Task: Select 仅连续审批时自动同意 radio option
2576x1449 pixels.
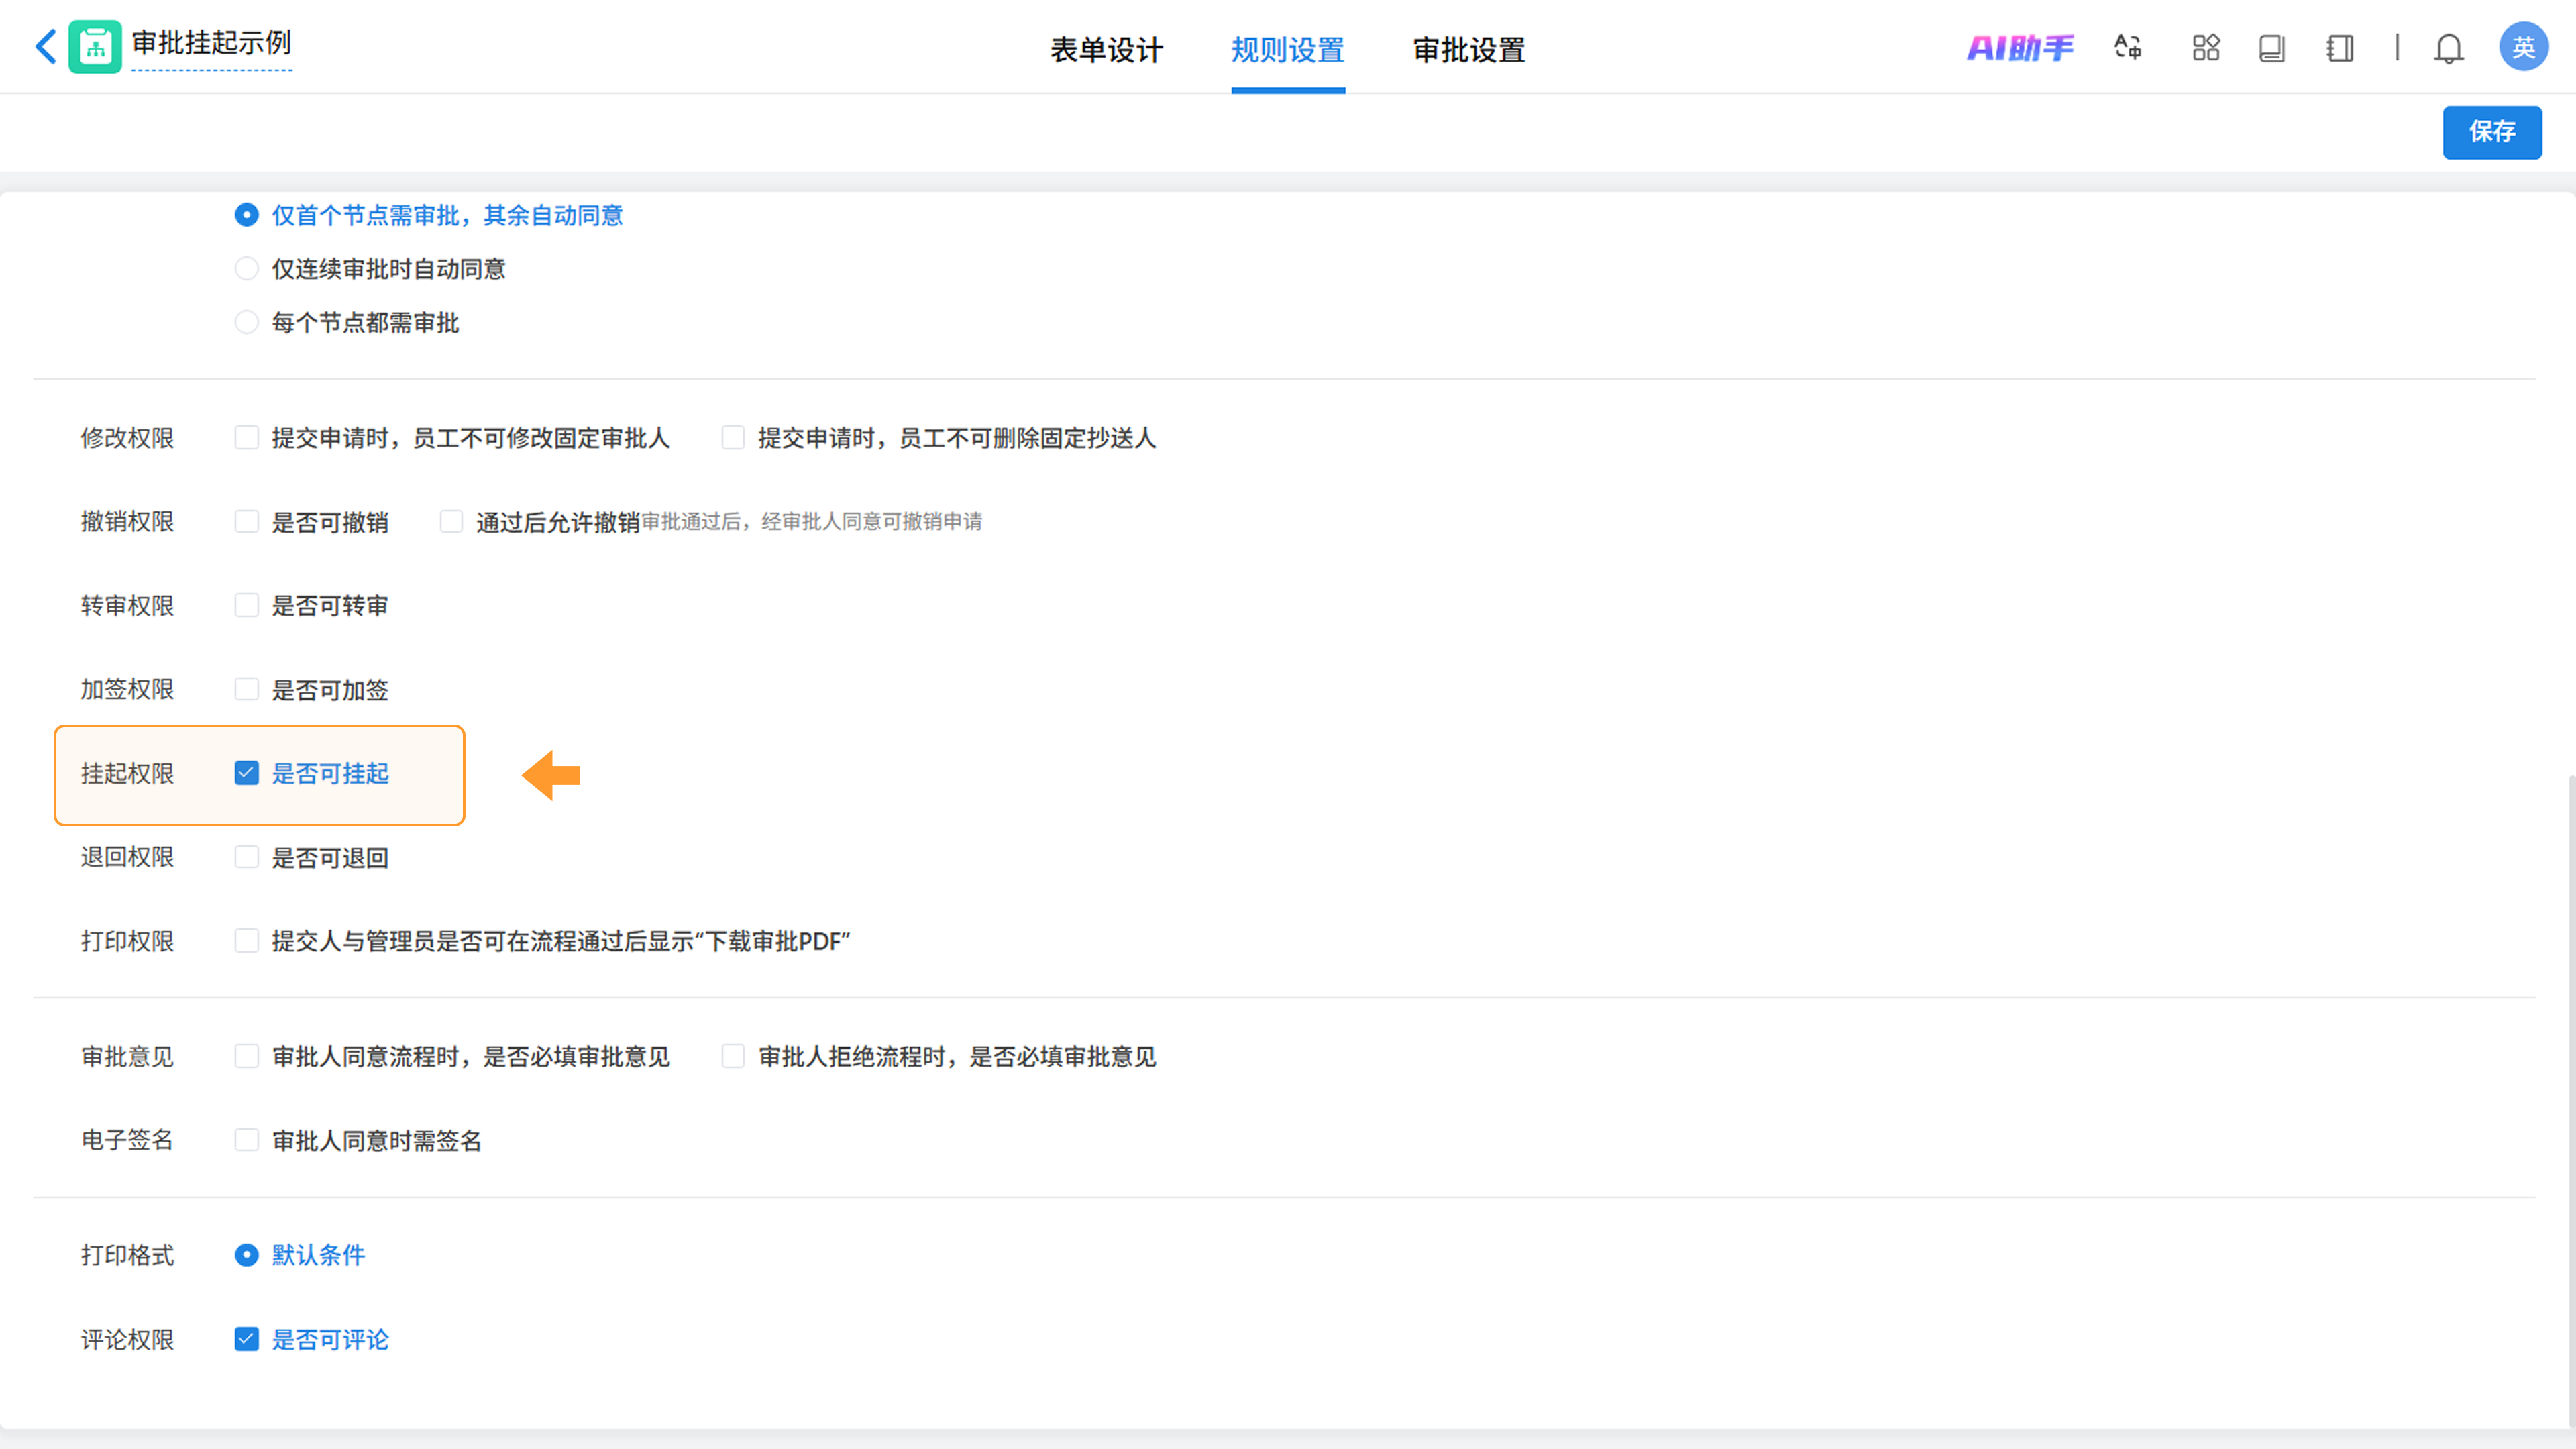Action: click(x=246, y=268)
